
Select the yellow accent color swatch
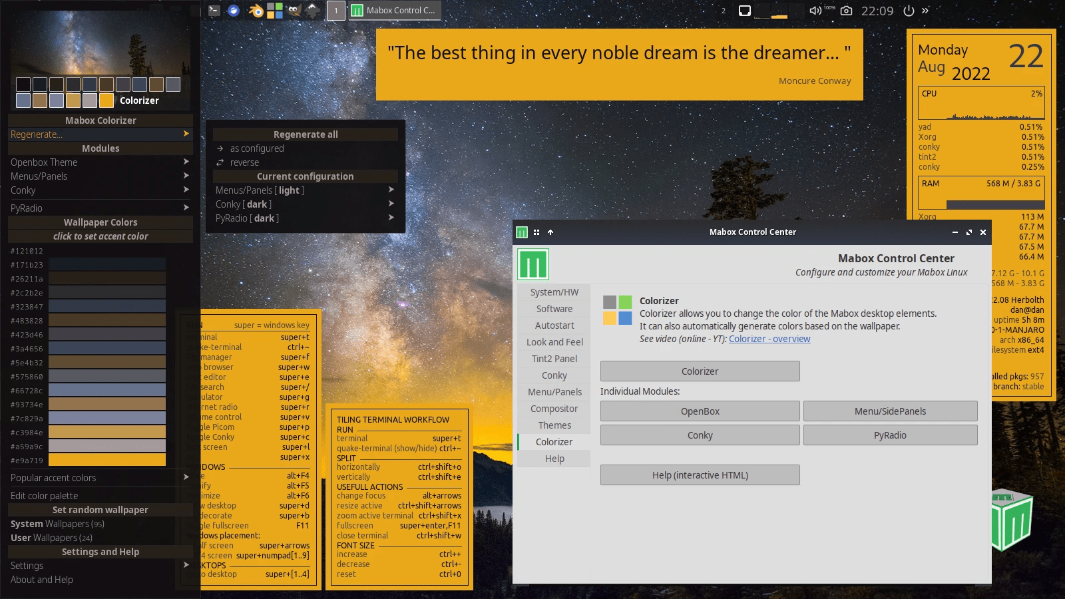tap(106, 459)
